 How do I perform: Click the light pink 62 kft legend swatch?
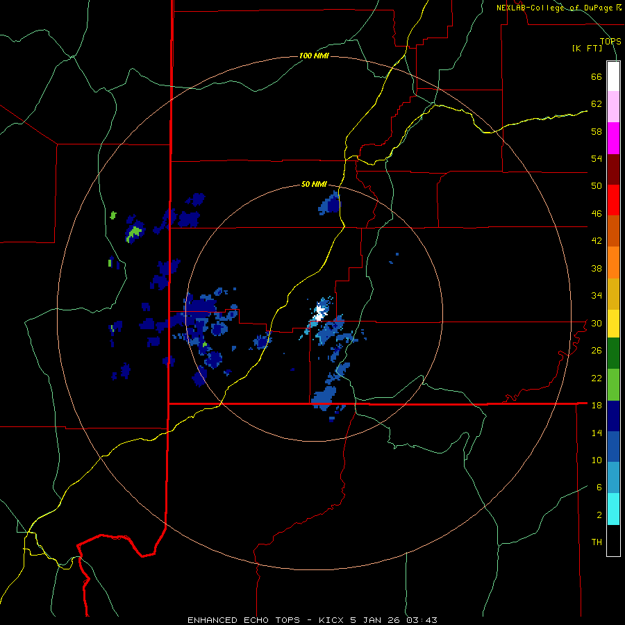(613, 106)
